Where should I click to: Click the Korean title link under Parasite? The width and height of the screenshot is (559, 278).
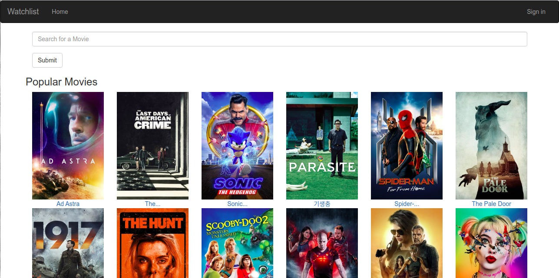coord(322,204)
